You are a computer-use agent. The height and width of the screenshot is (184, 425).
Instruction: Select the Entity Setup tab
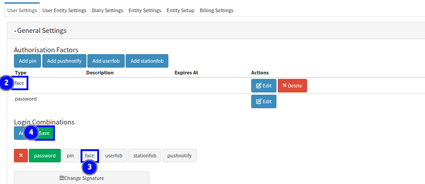(x=180, y=10)
